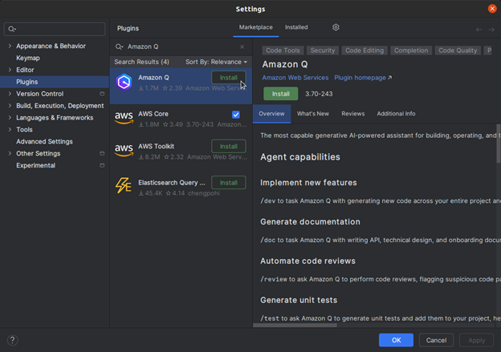Expand the Other Settings tree node
This screenshot has width=501, height=352.
pyautogui.click(x=10, y=153)
